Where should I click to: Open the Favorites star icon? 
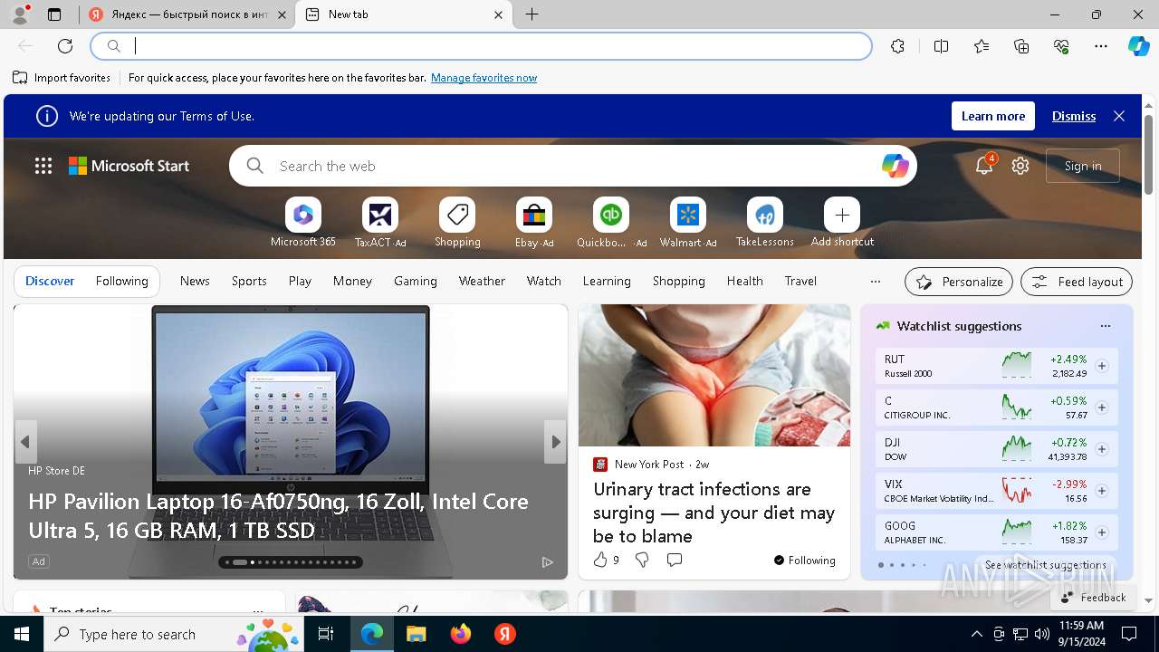pos(982,46)
